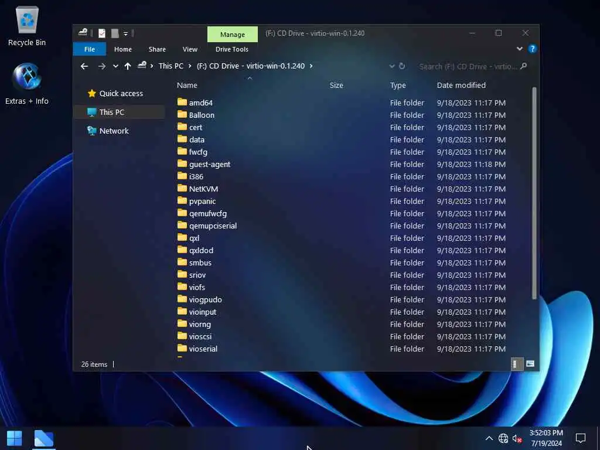600x450 pixels.
Task: Expand the chevron after the CD Drive breadcrumb
Action: pos(311,66)
